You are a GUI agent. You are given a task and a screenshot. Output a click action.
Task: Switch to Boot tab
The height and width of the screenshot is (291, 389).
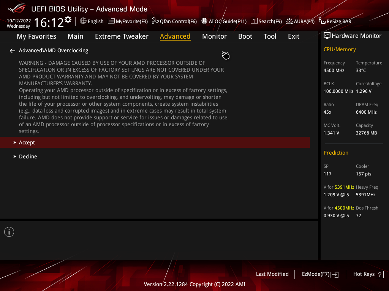(245, 36)
